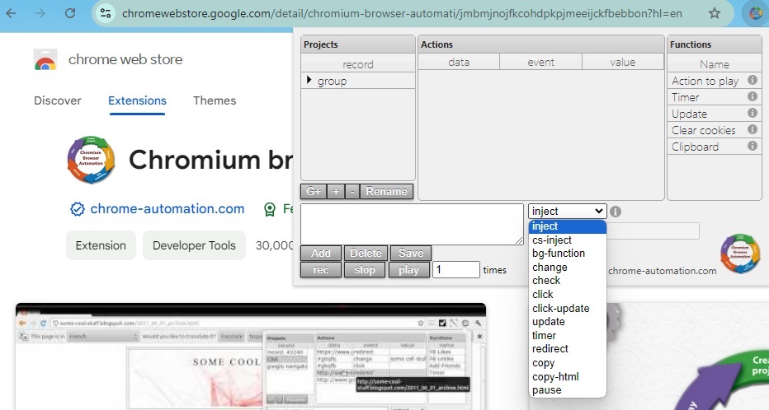Choose inject from the dropdown list
This screenshot has width=769, height=410.
coord(568,226)
